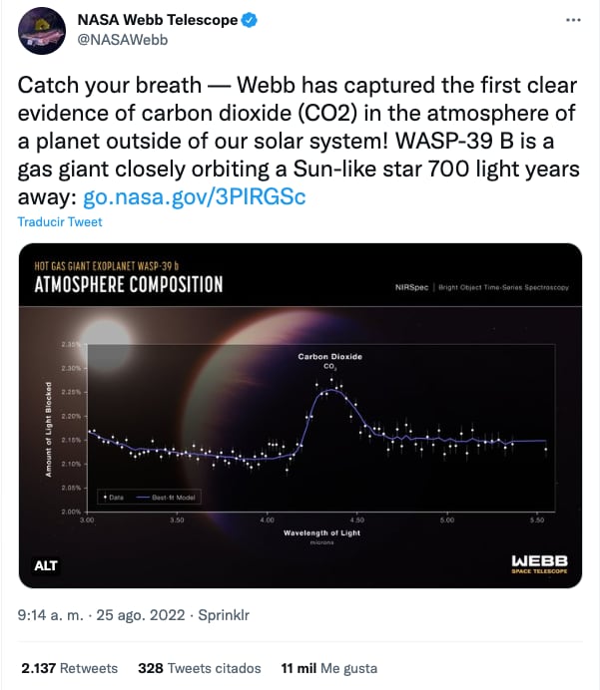Screen dimensions: 600x690
Task: Click the NASA Webb profile avatar
Action: (40, 32)
